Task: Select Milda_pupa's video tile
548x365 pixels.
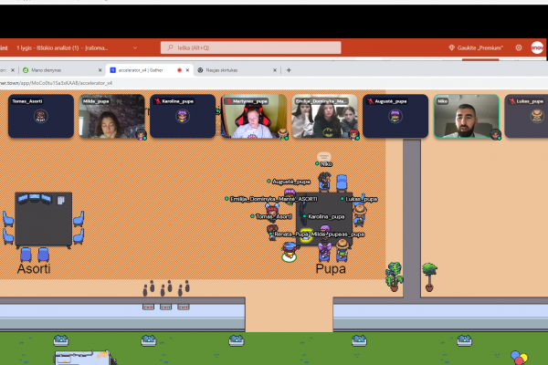Action: tap(111, 116)
